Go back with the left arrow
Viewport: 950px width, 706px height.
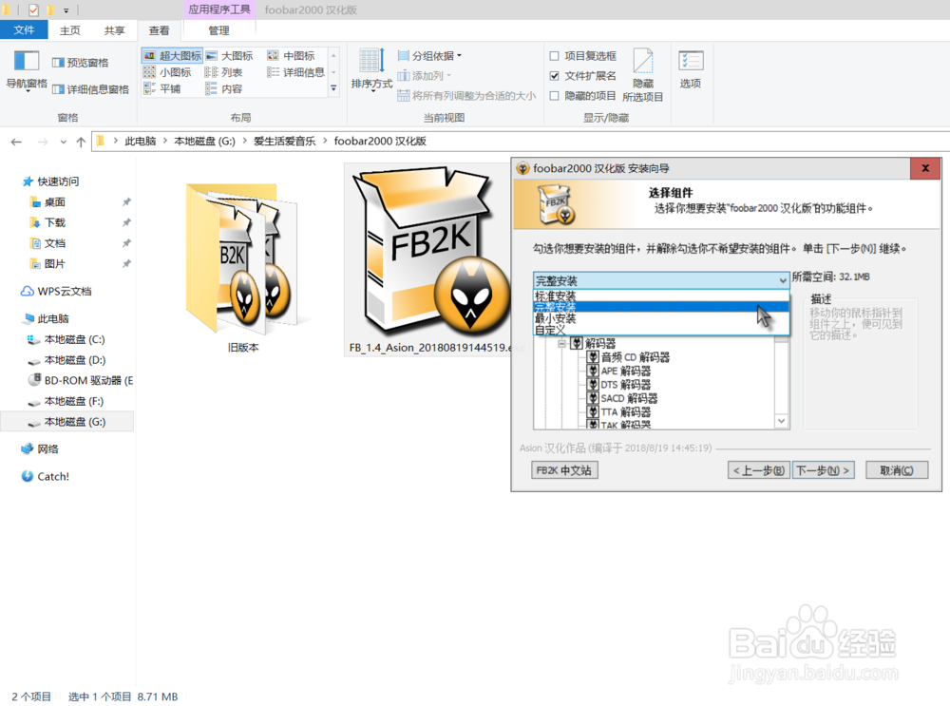click(x=16, y=142)
